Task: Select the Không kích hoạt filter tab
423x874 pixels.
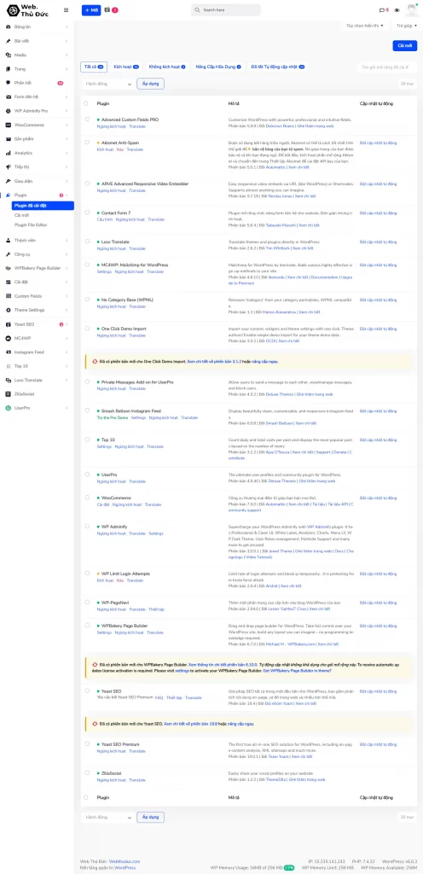Action: pyautogui.click(x=167, y=67)
